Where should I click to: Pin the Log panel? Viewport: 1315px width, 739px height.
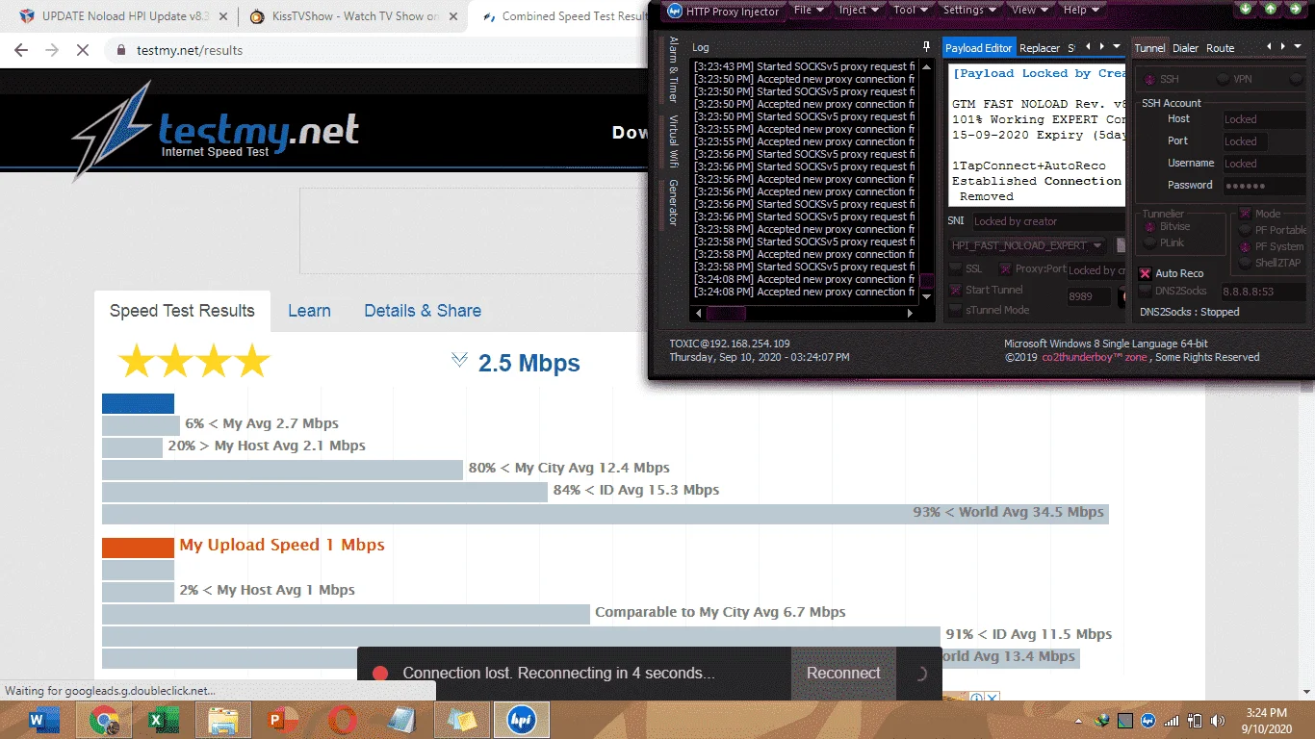pyautogui.click(x=926, y=47)
